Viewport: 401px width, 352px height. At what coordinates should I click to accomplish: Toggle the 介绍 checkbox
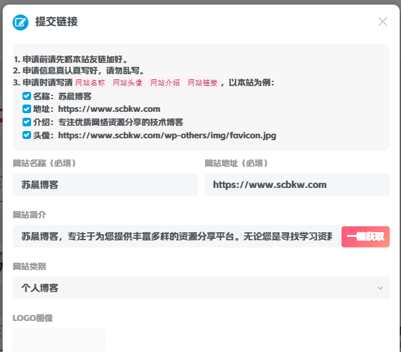26,122
